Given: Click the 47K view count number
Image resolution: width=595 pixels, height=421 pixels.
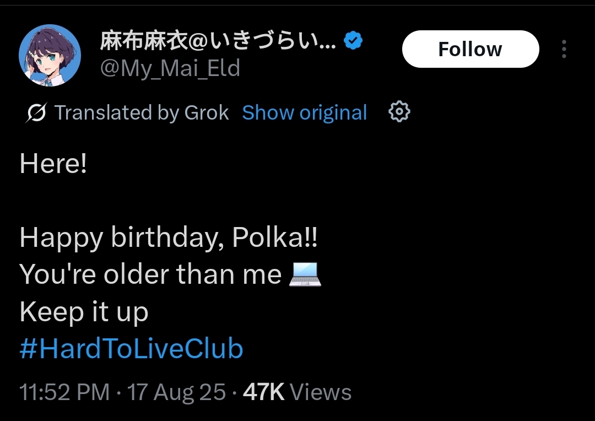Looking at the screenshot, I should [264, 392].
